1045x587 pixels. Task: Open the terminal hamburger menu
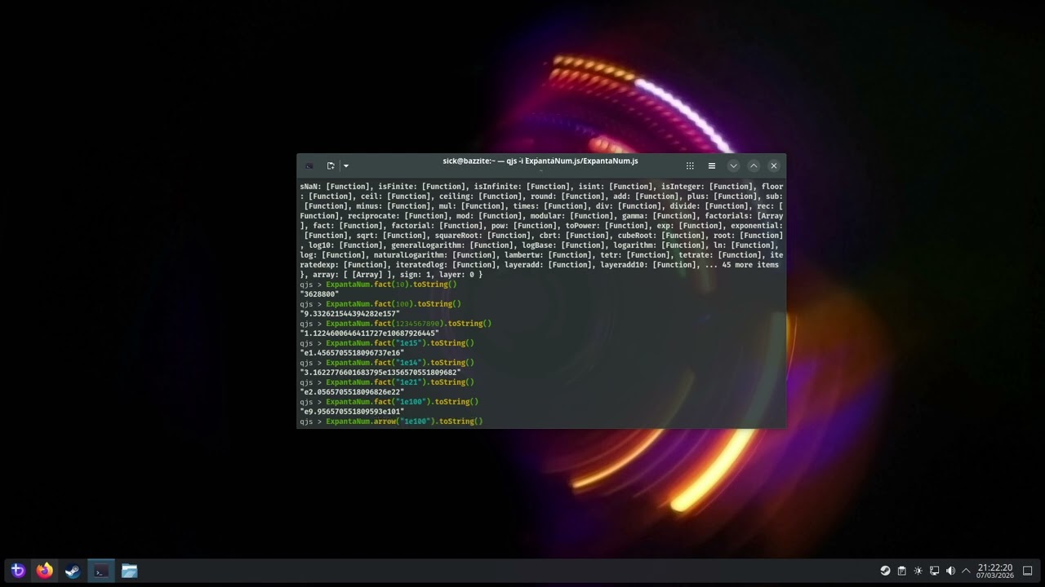[712, 166]
